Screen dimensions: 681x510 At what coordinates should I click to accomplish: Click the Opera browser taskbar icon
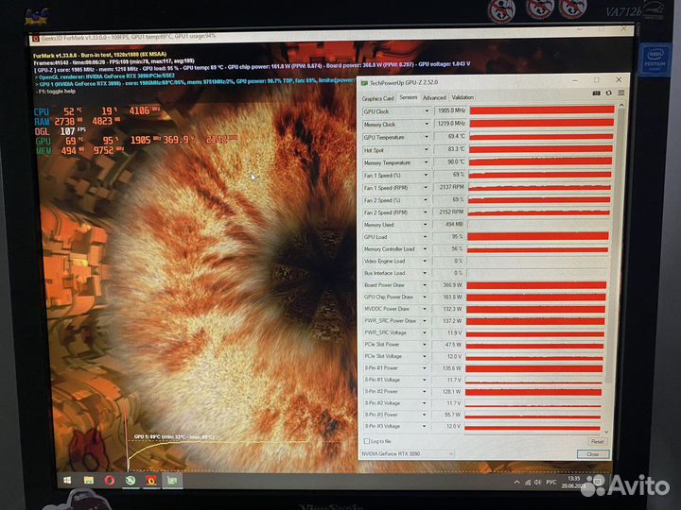tap(110, 482)
